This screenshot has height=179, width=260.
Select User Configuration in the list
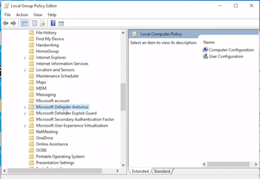[x=226, y=56]
